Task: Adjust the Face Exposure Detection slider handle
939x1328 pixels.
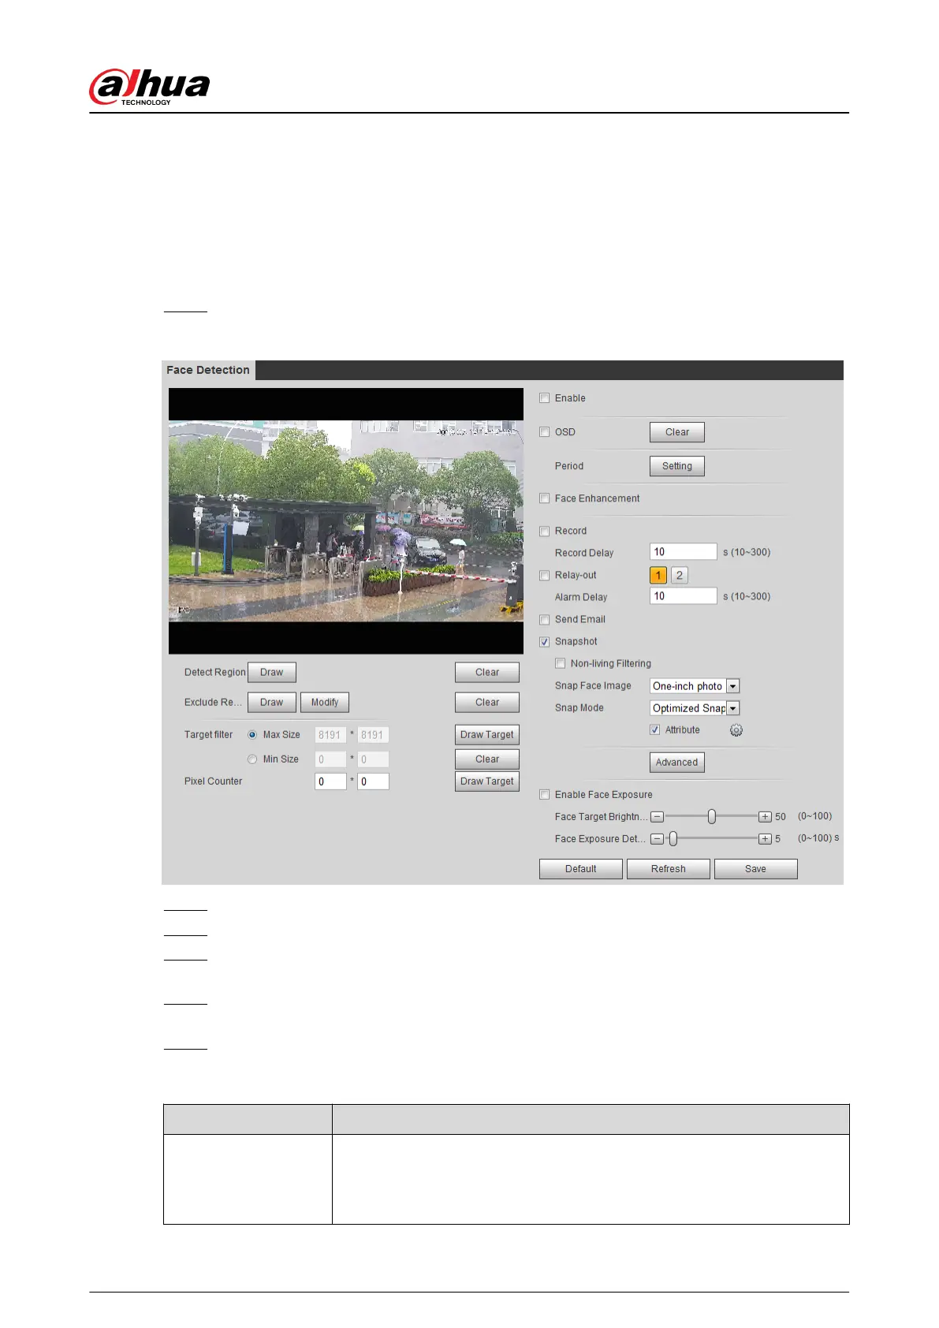Action: point(673,839)
